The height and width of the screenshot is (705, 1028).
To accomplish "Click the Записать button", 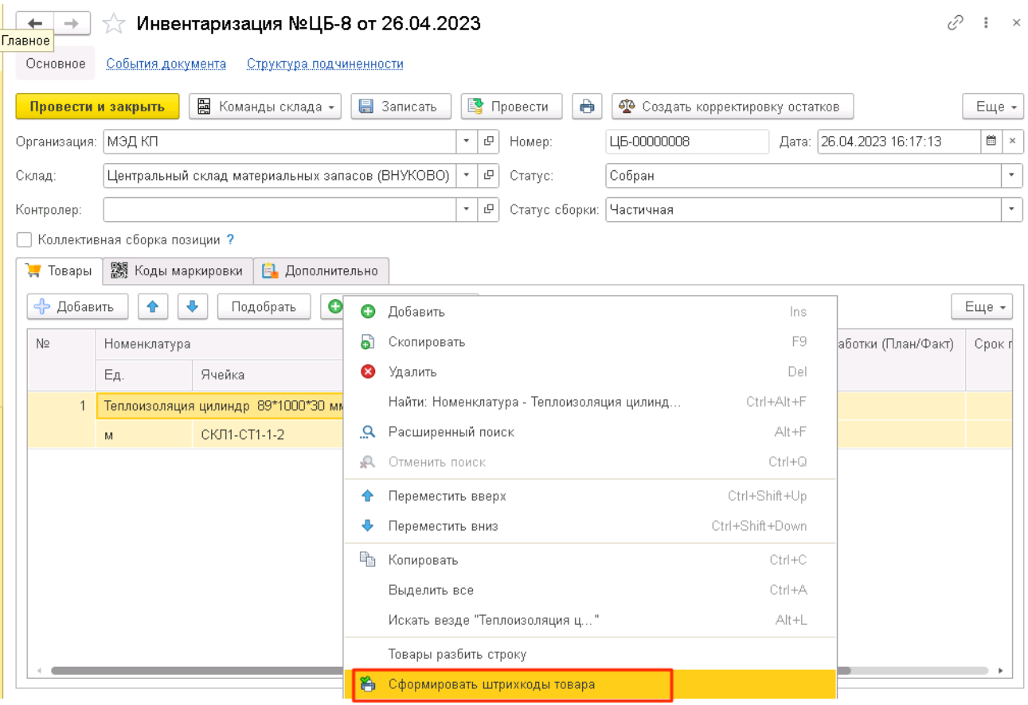I will (401, 107).
